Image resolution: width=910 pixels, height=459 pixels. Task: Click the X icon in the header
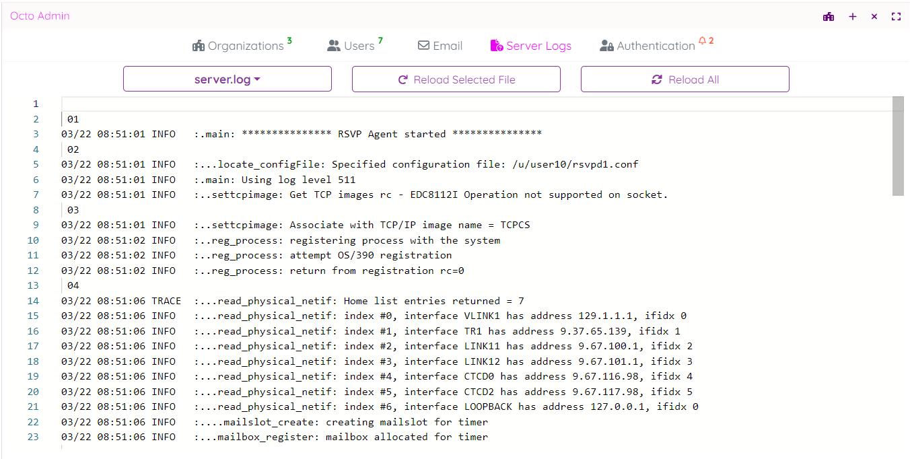pos(874,17)
